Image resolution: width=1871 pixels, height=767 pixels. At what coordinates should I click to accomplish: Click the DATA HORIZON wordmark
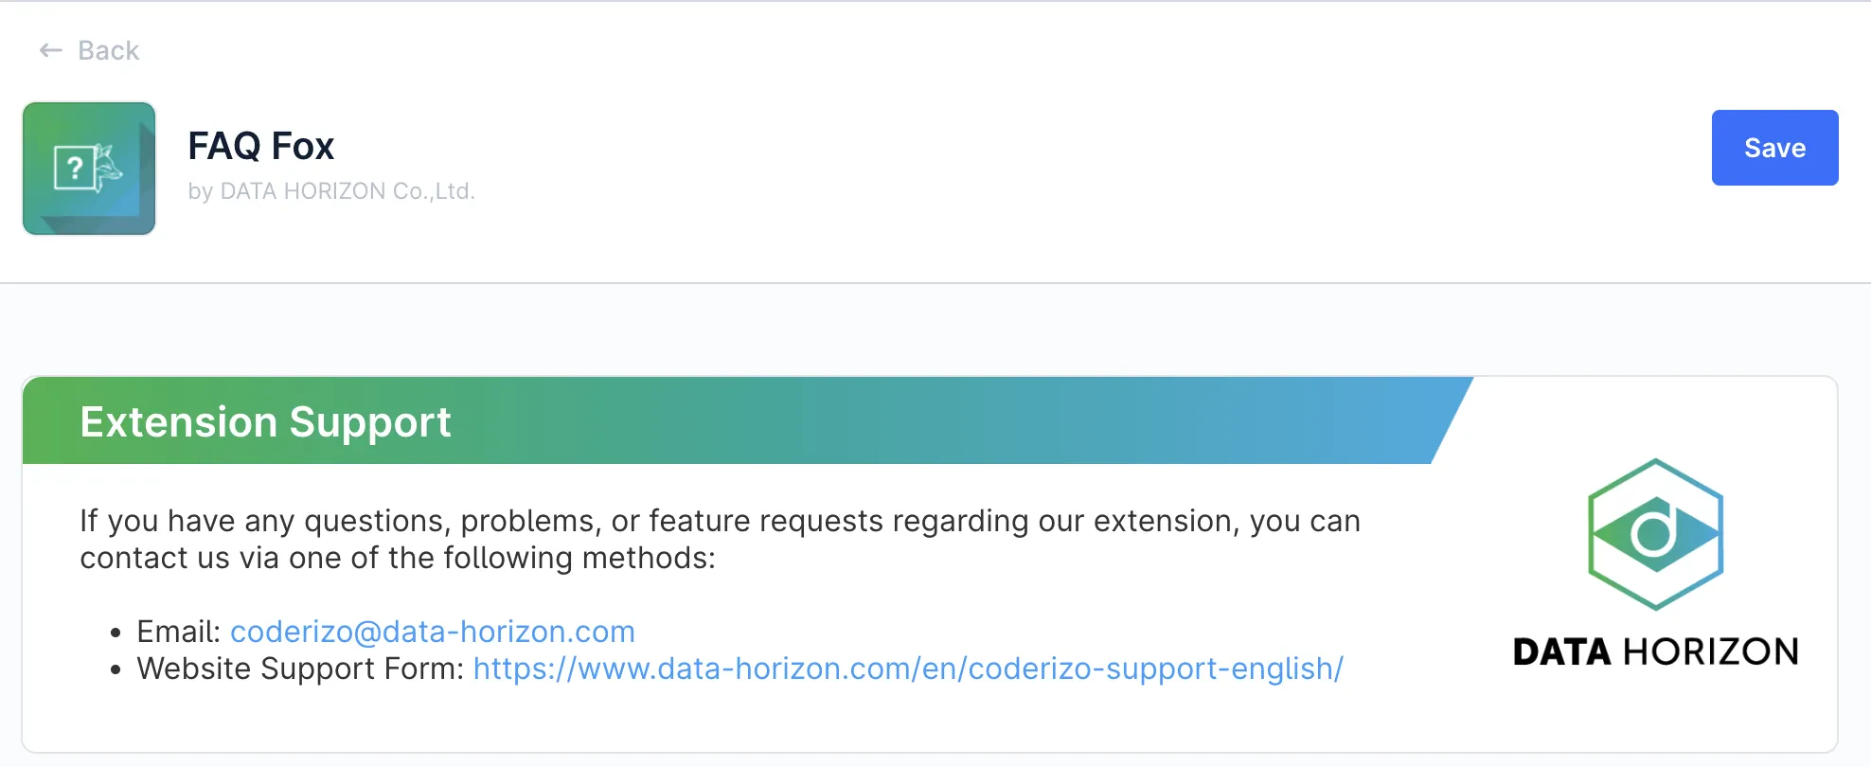1655,651
